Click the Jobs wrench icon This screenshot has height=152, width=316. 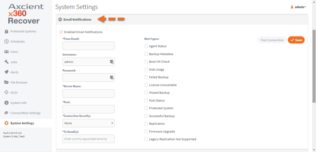tap(6, 62)
